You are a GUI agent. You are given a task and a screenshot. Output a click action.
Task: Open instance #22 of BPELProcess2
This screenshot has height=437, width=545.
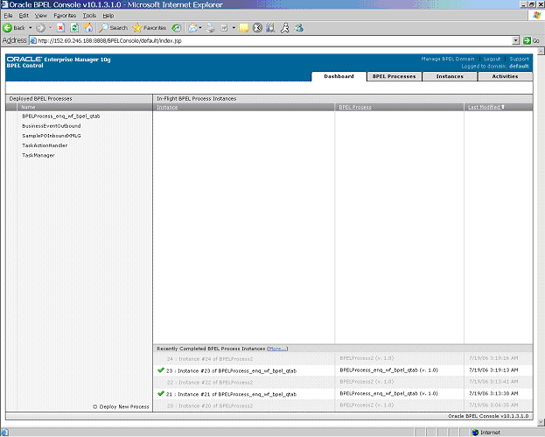(x=210, y=383)
